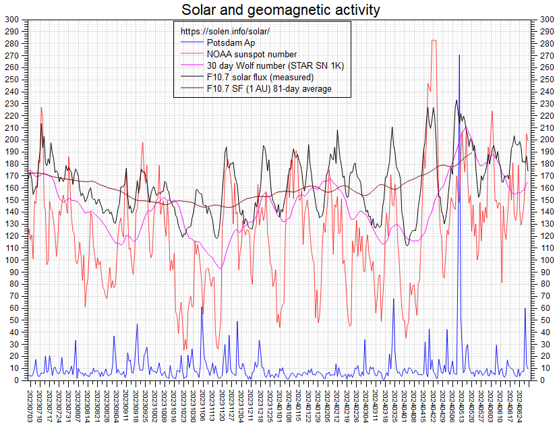Click the x-axis date label 20240624
559x433 pixels.
point(519,406)
